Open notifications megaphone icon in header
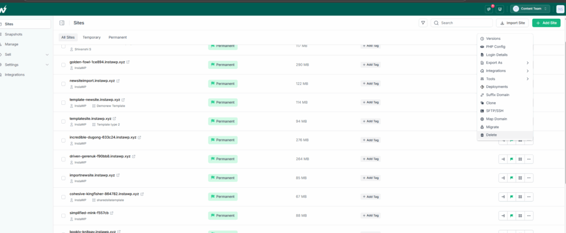 pos(489,9)
